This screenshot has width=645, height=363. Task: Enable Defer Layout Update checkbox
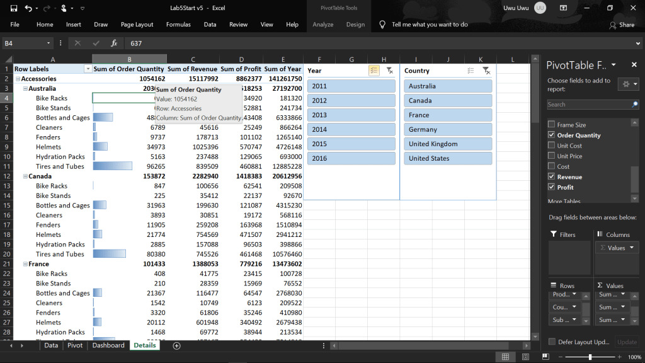coord(552,342)
